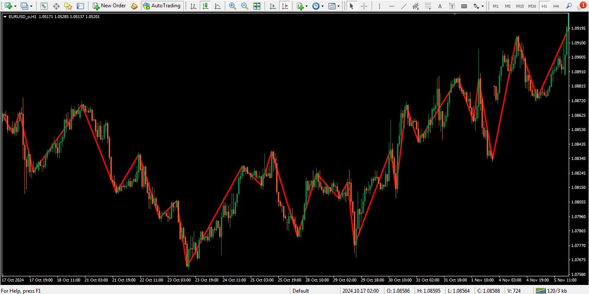The image size is (589, 294).
Task: Activate the standard cursor arrow mode
Action: (352, 6)
